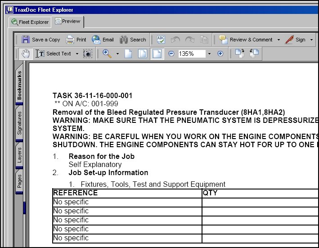Open the Bookmarks side panel tab
The image size is (319, 248).
pyautogui.click(x=19, y=85)
